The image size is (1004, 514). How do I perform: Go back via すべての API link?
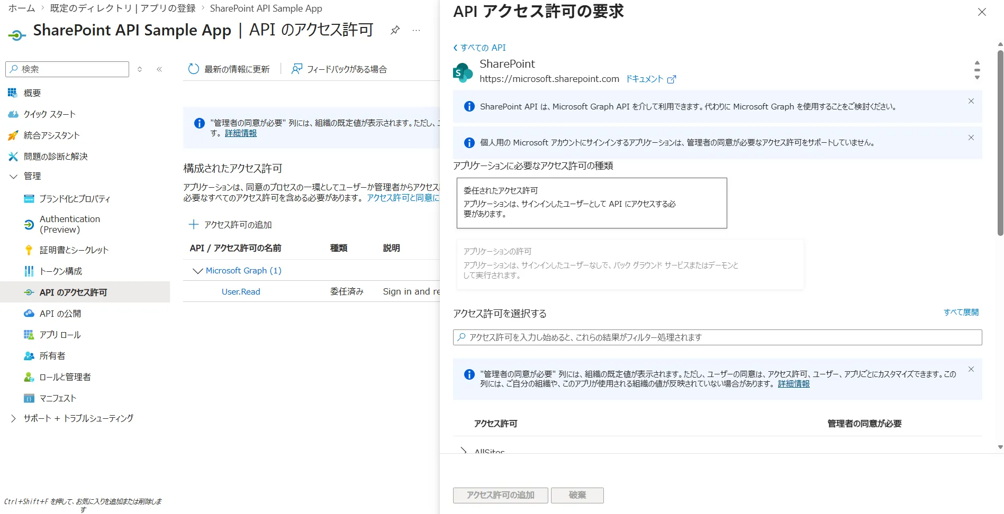point(480,48)
